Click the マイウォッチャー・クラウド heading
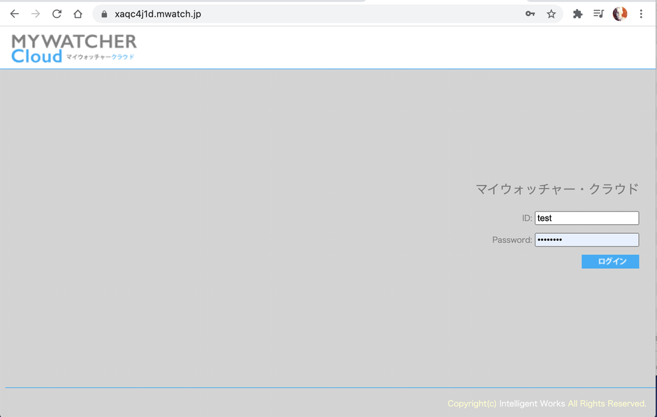Screen dimensions: 657x417 coord(556,189)
